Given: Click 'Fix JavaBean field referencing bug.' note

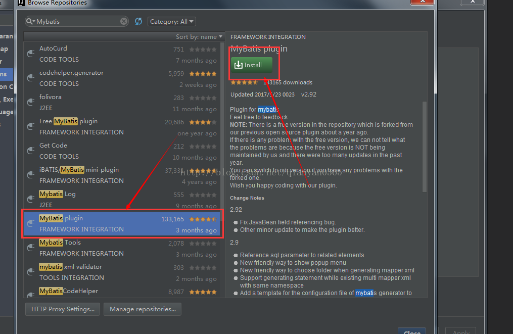Looking at the screenshot, I should point(288,222).
